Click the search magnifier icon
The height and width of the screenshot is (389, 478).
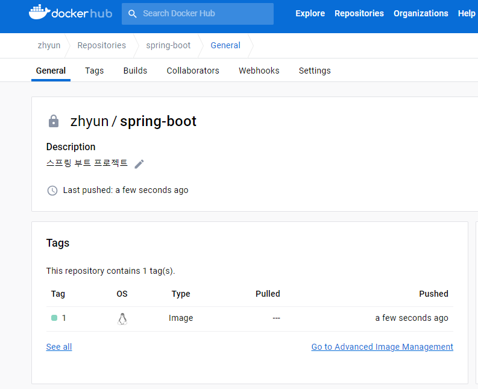click(132, 14)
